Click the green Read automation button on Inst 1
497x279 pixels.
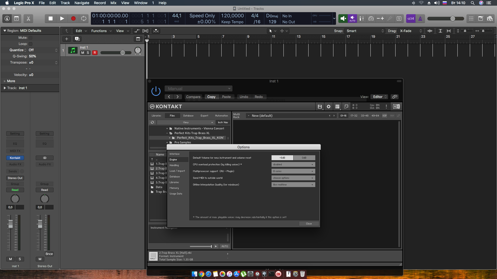(15, 190)
